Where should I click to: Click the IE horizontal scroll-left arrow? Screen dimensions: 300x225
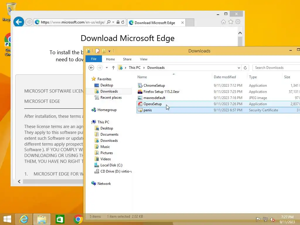pos(19,181)
